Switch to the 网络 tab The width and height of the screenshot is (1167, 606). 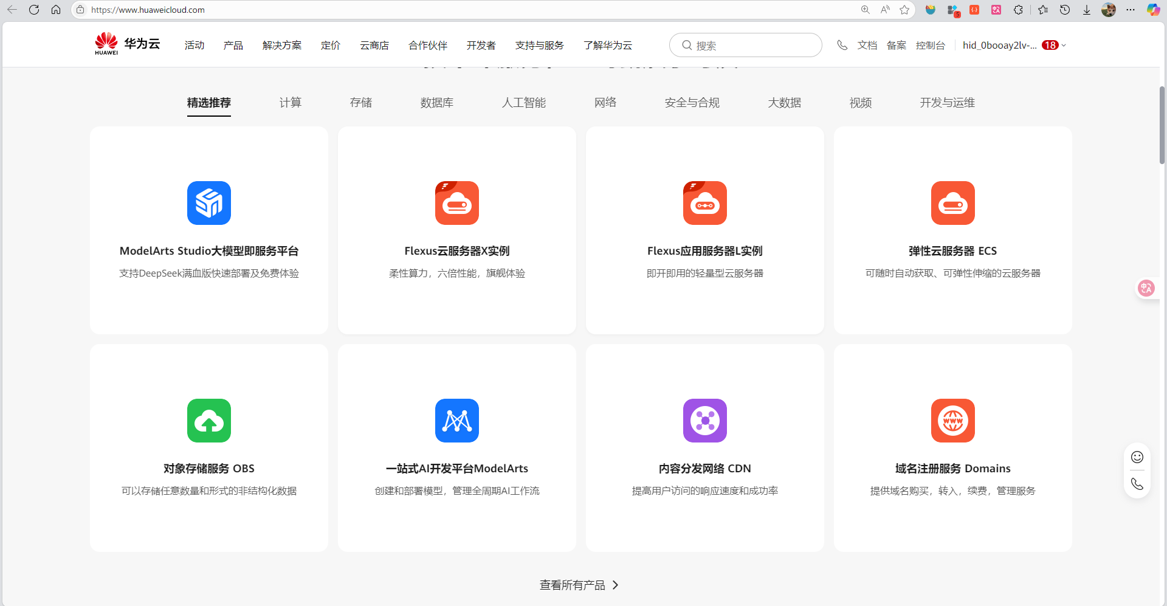point(605,103)
